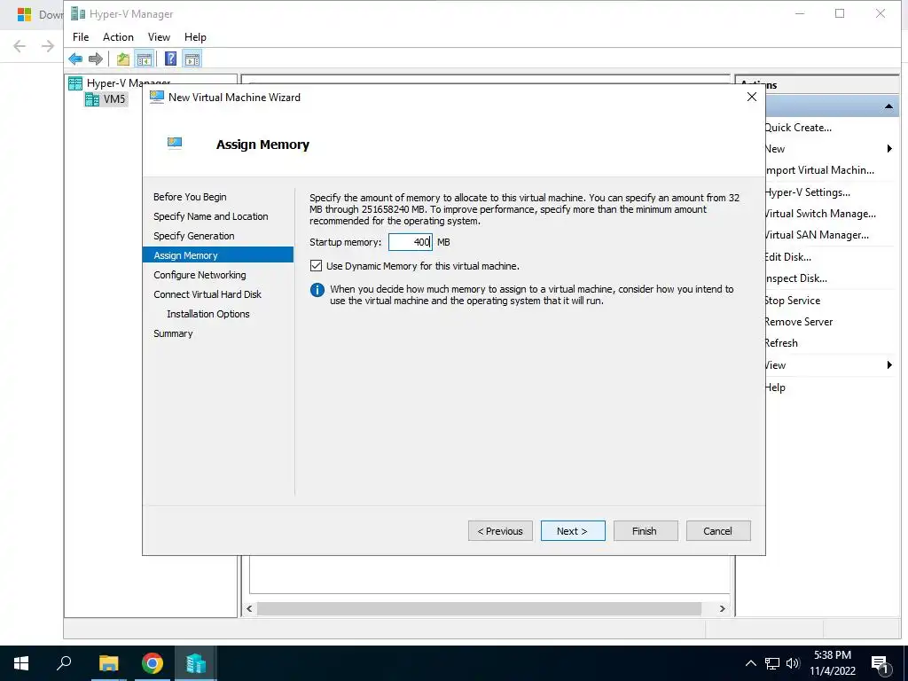Expand the View submenu arrow in Actions
This screenshot has width=908, height=681.
889,364
